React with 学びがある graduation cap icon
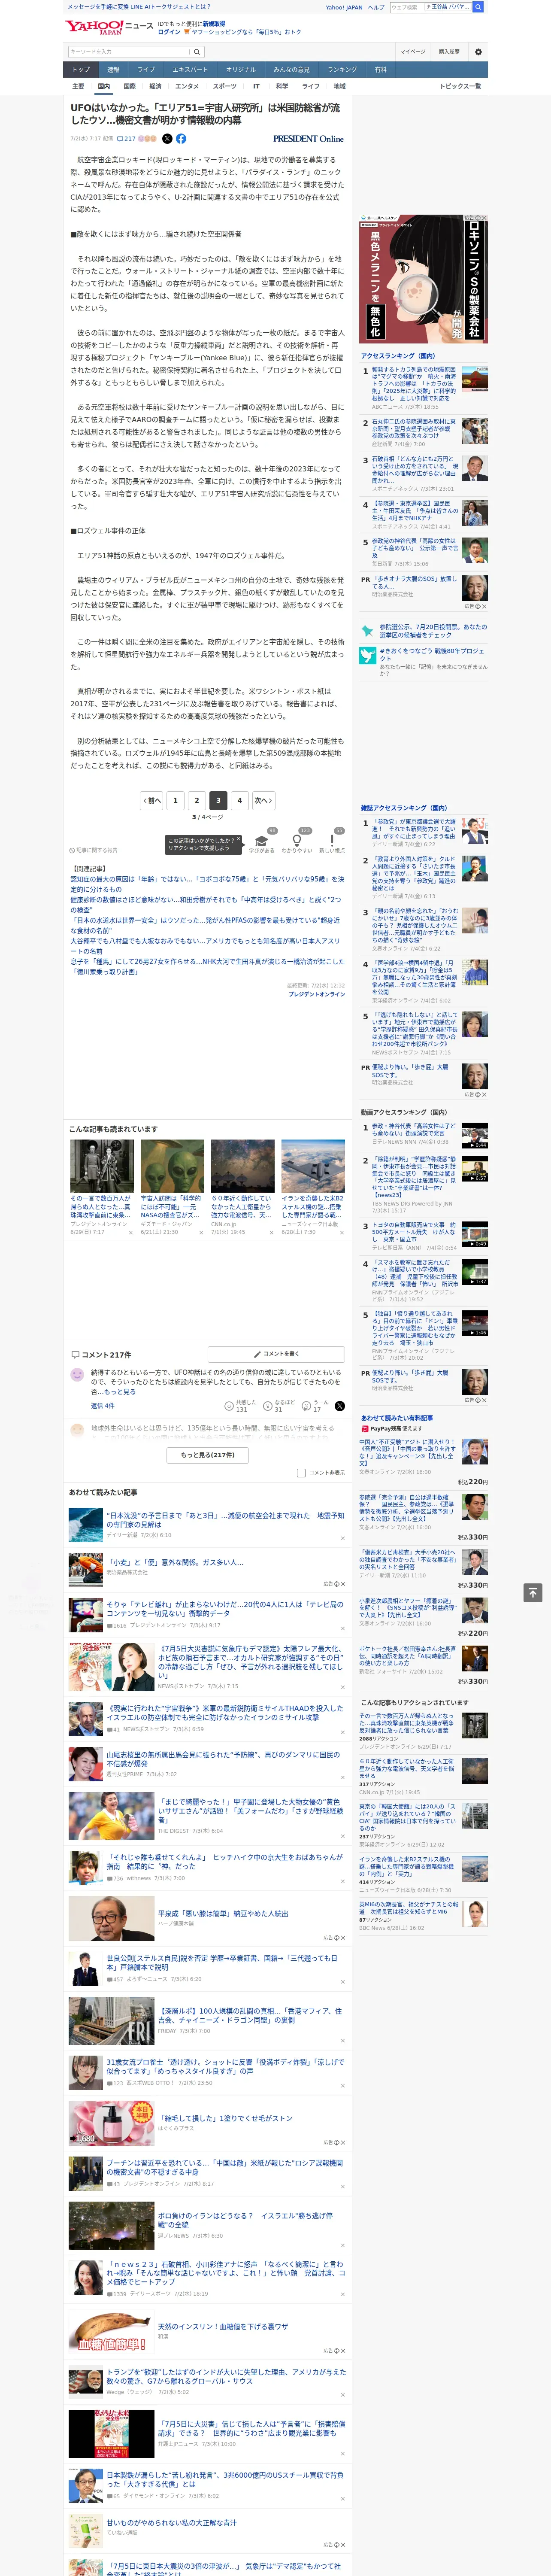The image size is (551, 2576). [x=262, y=840]
